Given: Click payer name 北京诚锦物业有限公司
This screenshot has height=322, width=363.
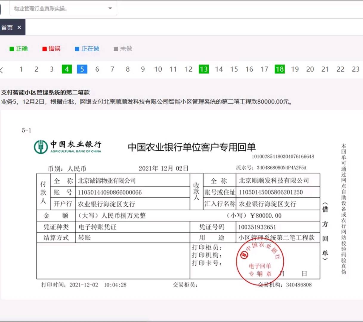Looking at the screenshot, I should (107, 181).
